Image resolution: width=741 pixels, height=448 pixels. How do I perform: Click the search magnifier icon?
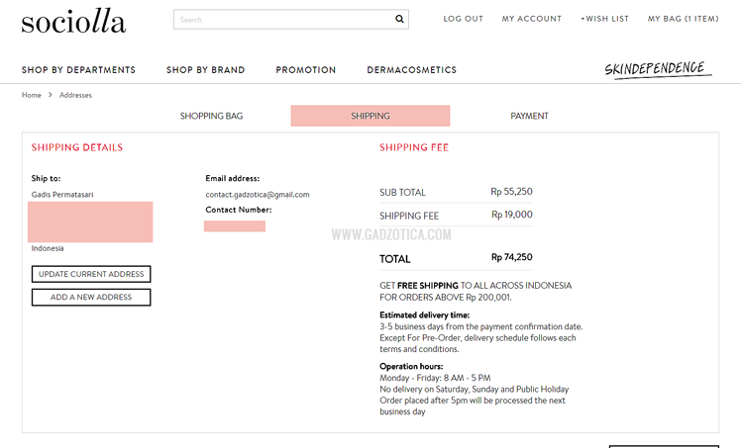399,19
